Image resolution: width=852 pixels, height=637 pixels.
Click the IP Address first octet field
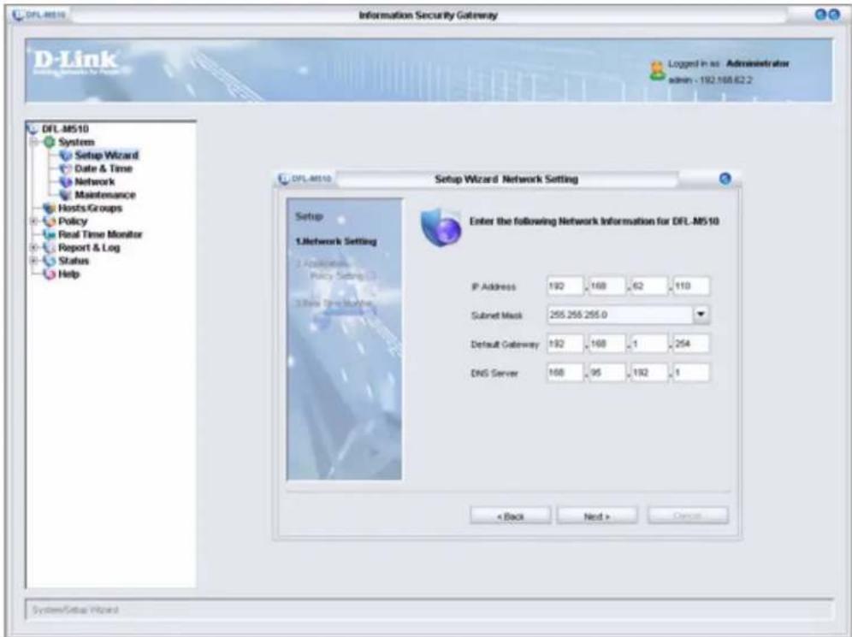tap(565, 286)
